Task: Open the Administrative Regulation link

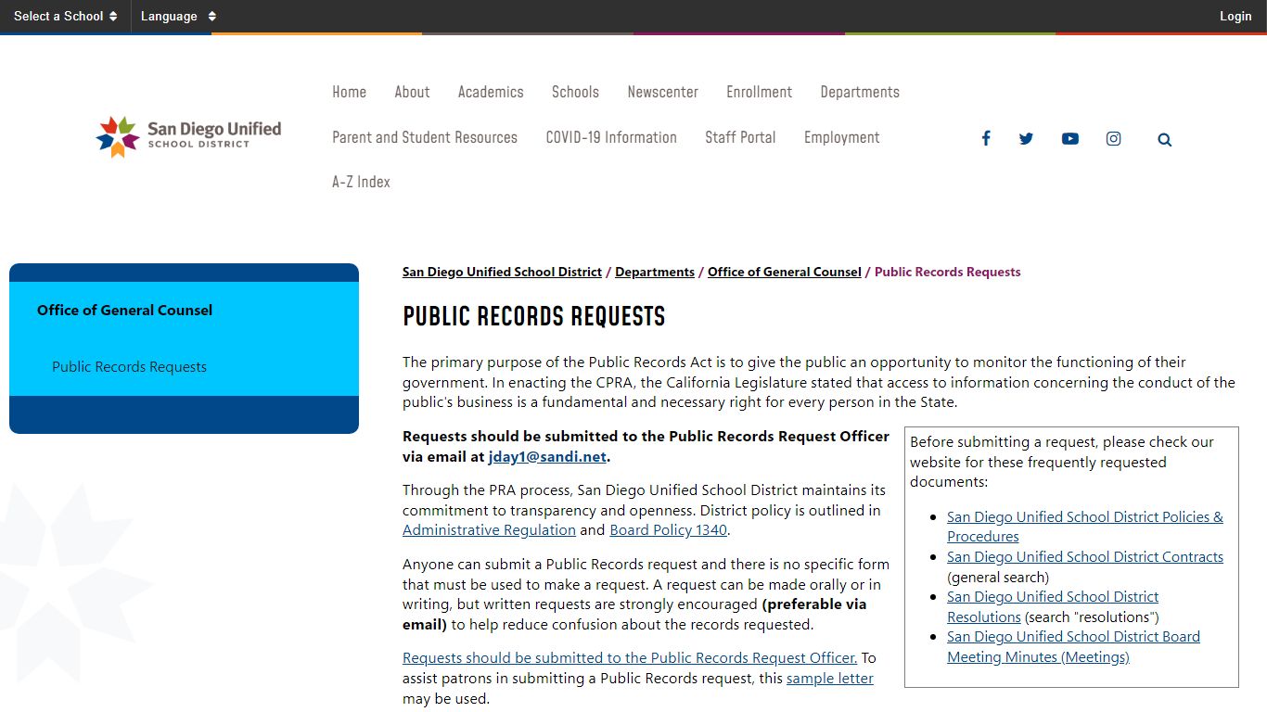Action: coord(489,530)
